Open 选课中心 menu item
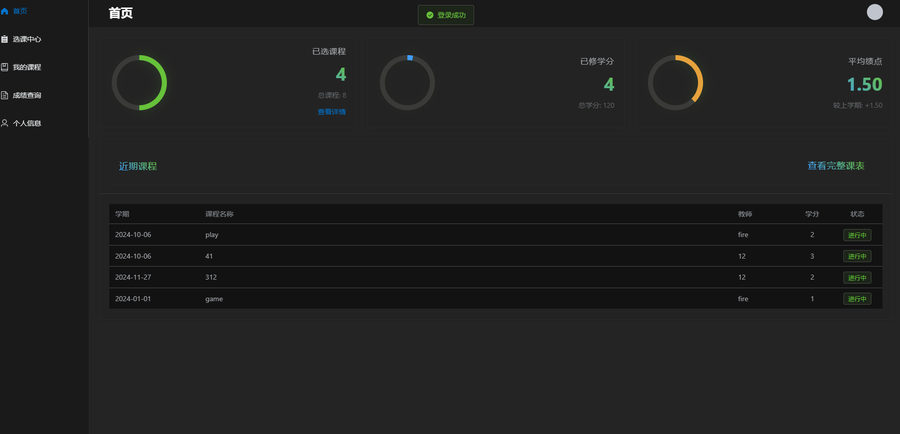This screenshot has width=900, height=434. pyautogui.click(x=27, y=39)
